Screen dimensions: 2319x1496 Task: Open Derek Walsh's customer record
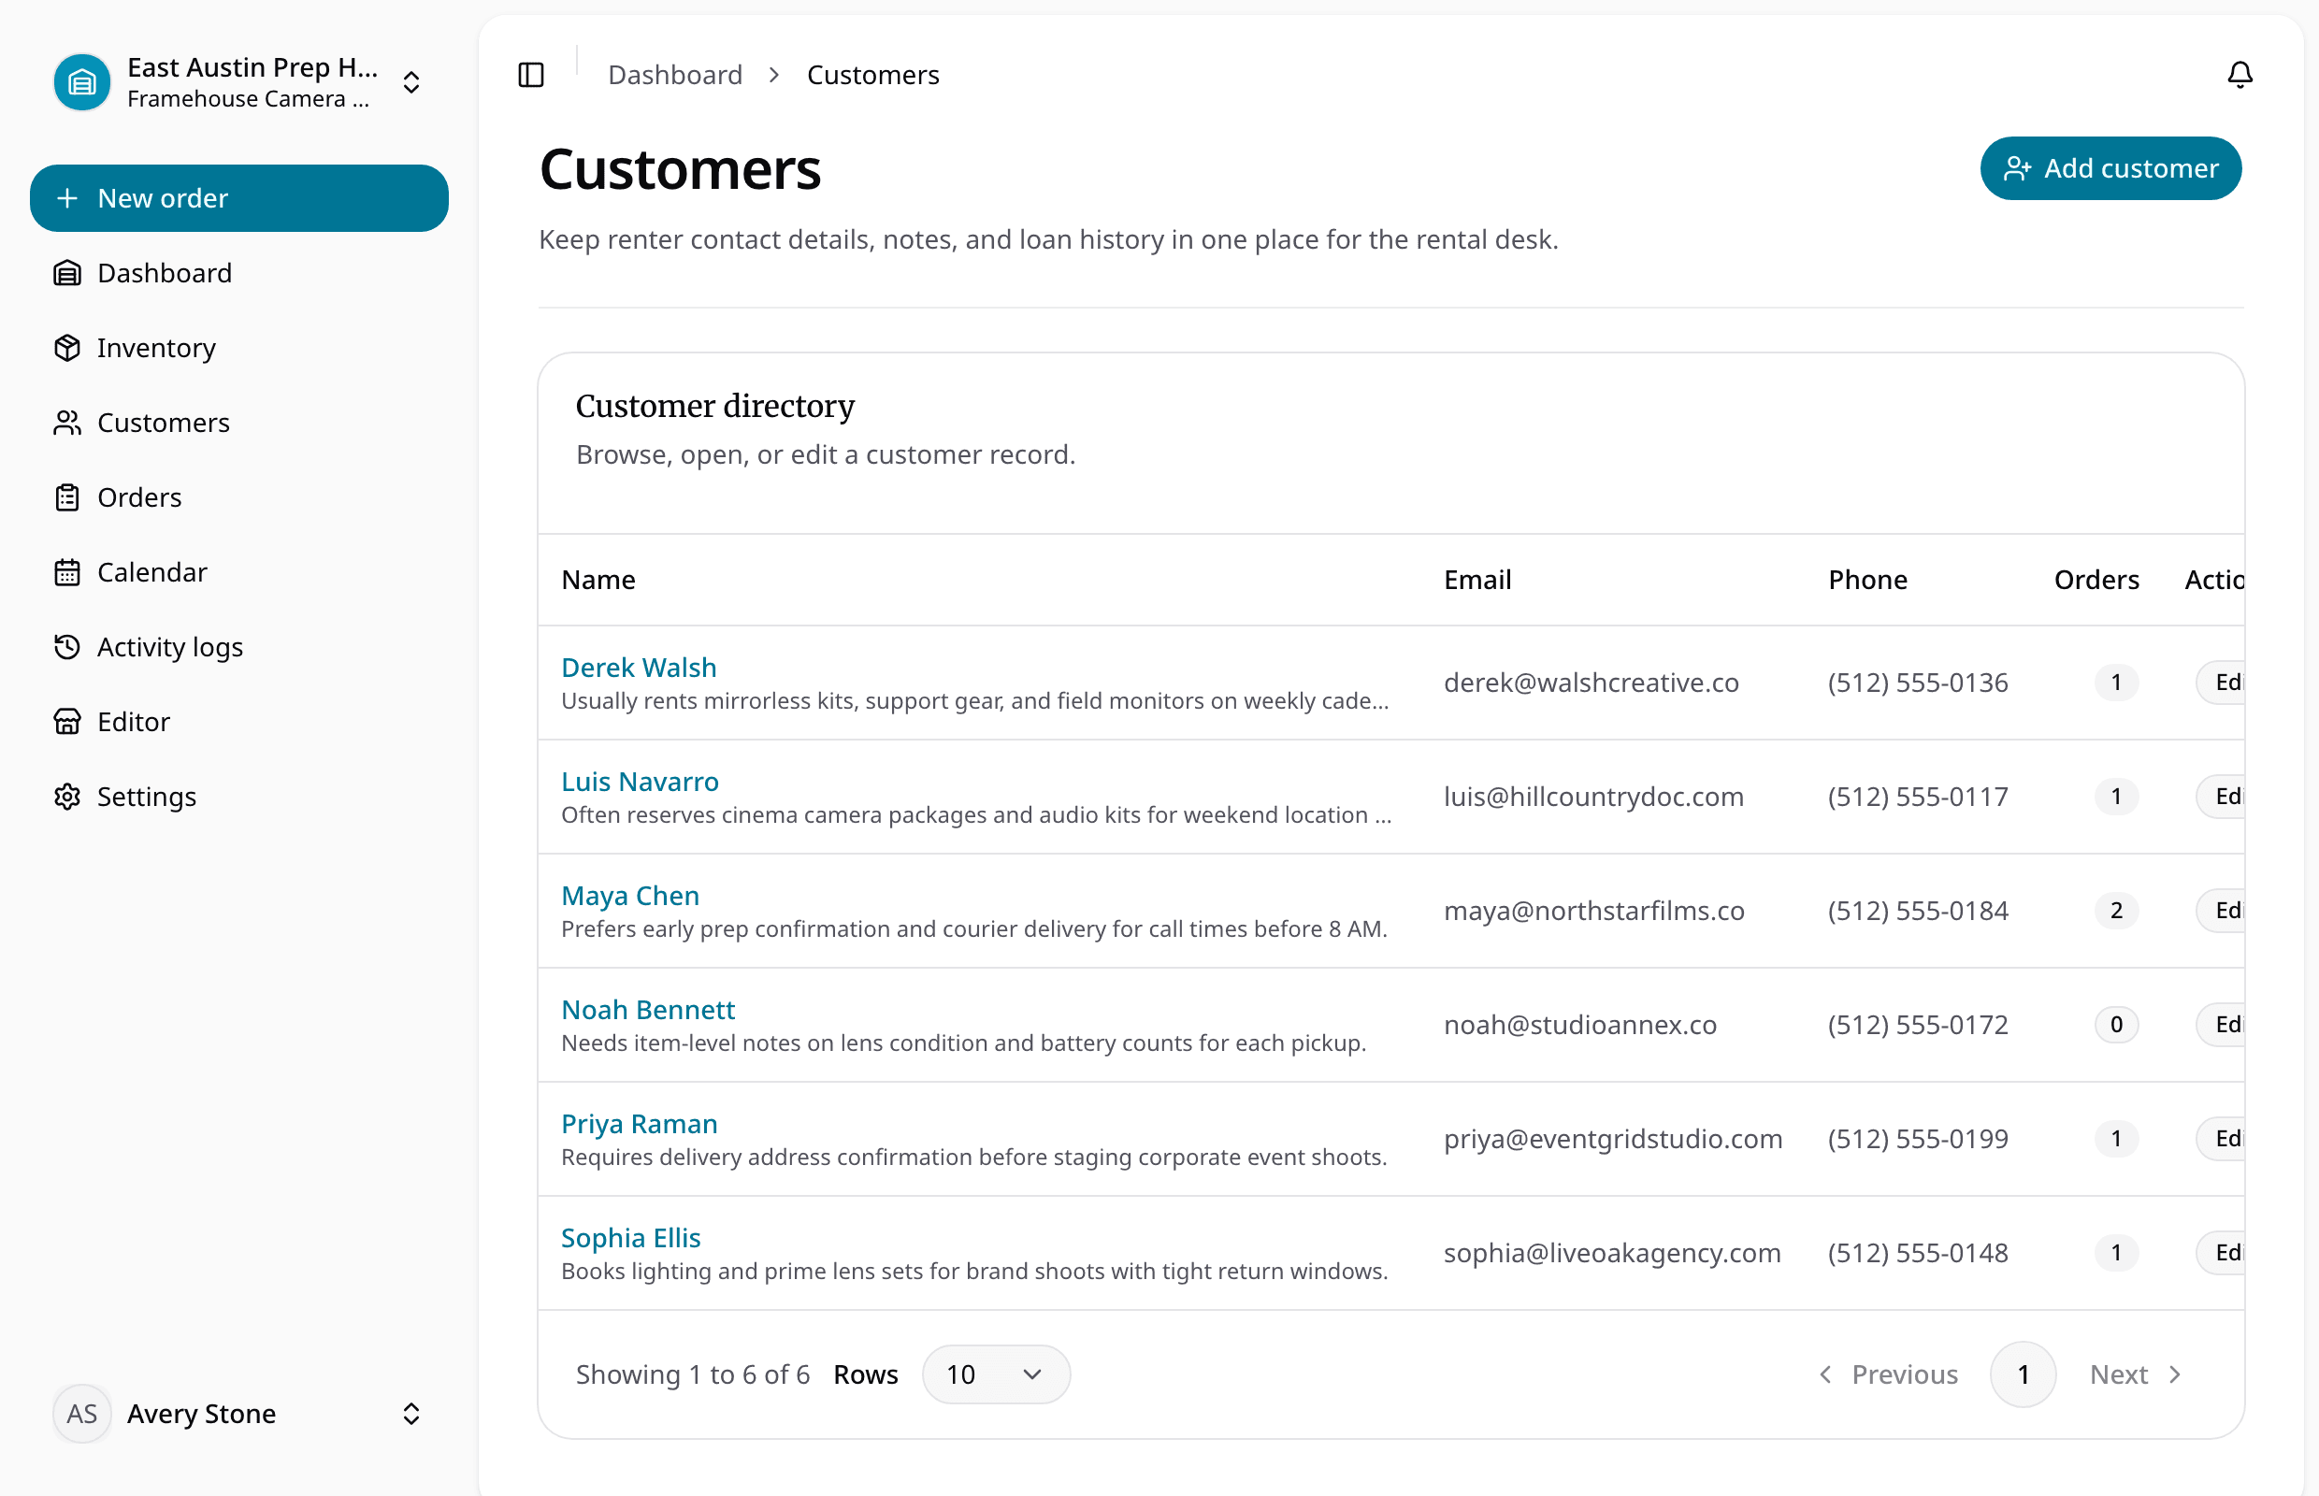point(640,668)
